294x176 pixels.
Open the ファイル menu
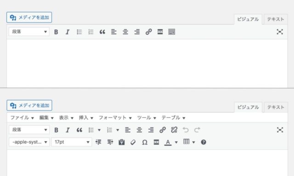pyautogui.click(x=22, y=118)
